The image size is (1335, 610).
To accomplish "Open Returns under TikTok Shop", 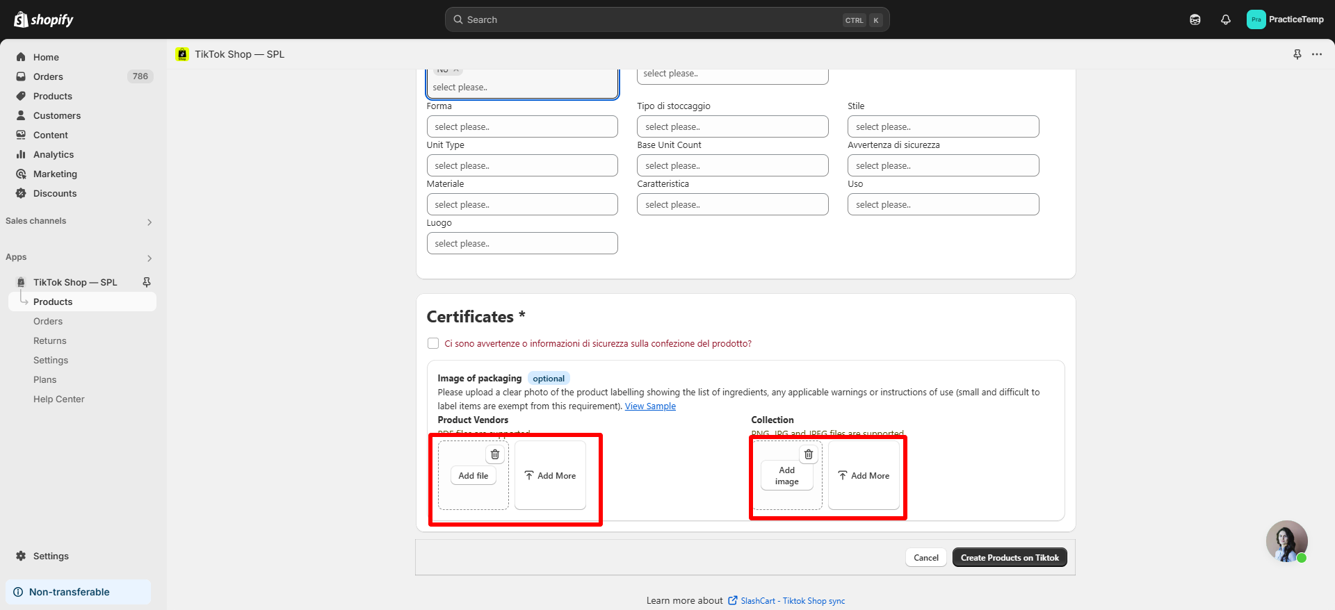I will click(50, 340).
